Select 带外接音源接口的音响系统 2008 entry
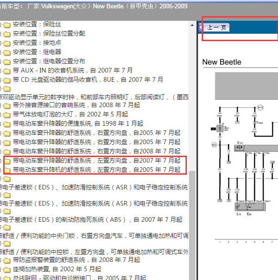Screen dimensions: 278x280 76,105
